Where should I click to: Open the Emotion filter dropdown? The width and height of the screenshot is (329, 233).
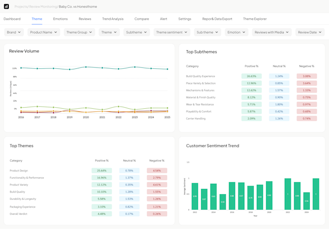(x=236, y=32)
